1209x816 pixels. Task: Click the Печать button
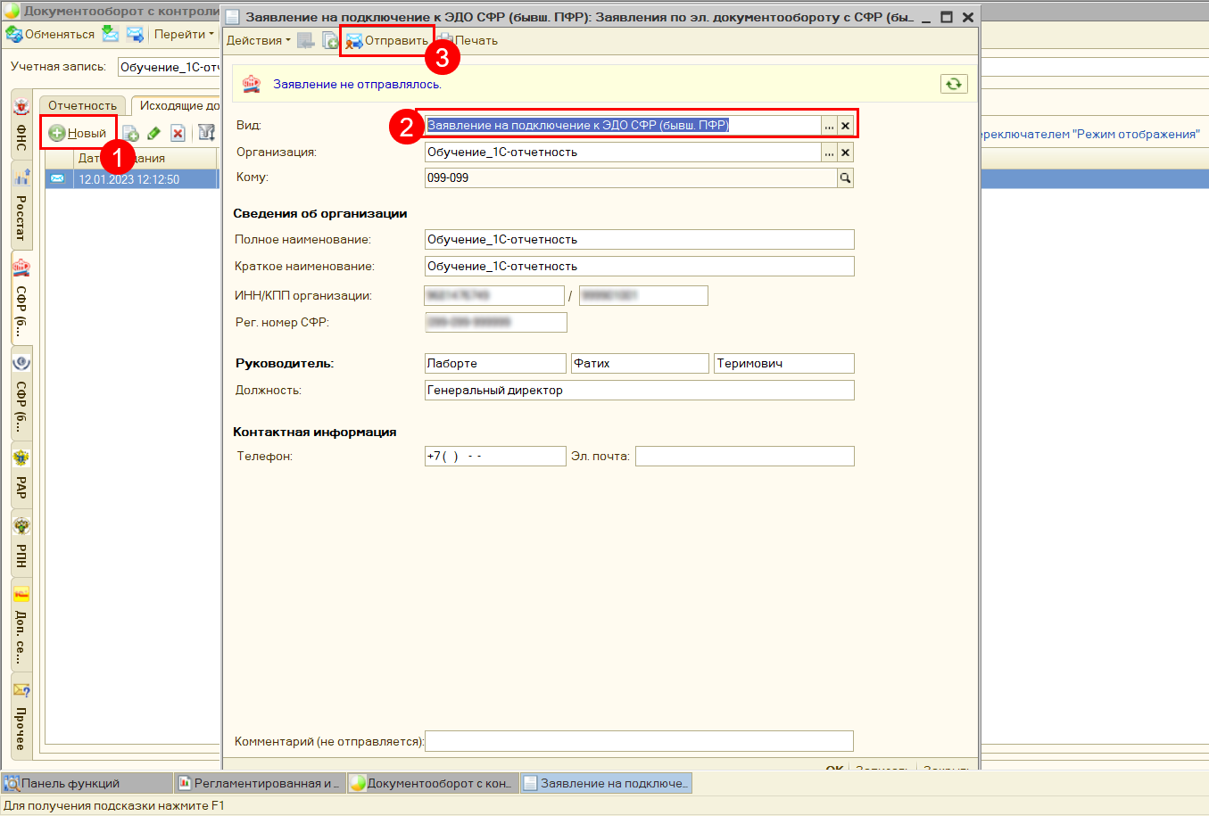[x=468, y=41]
